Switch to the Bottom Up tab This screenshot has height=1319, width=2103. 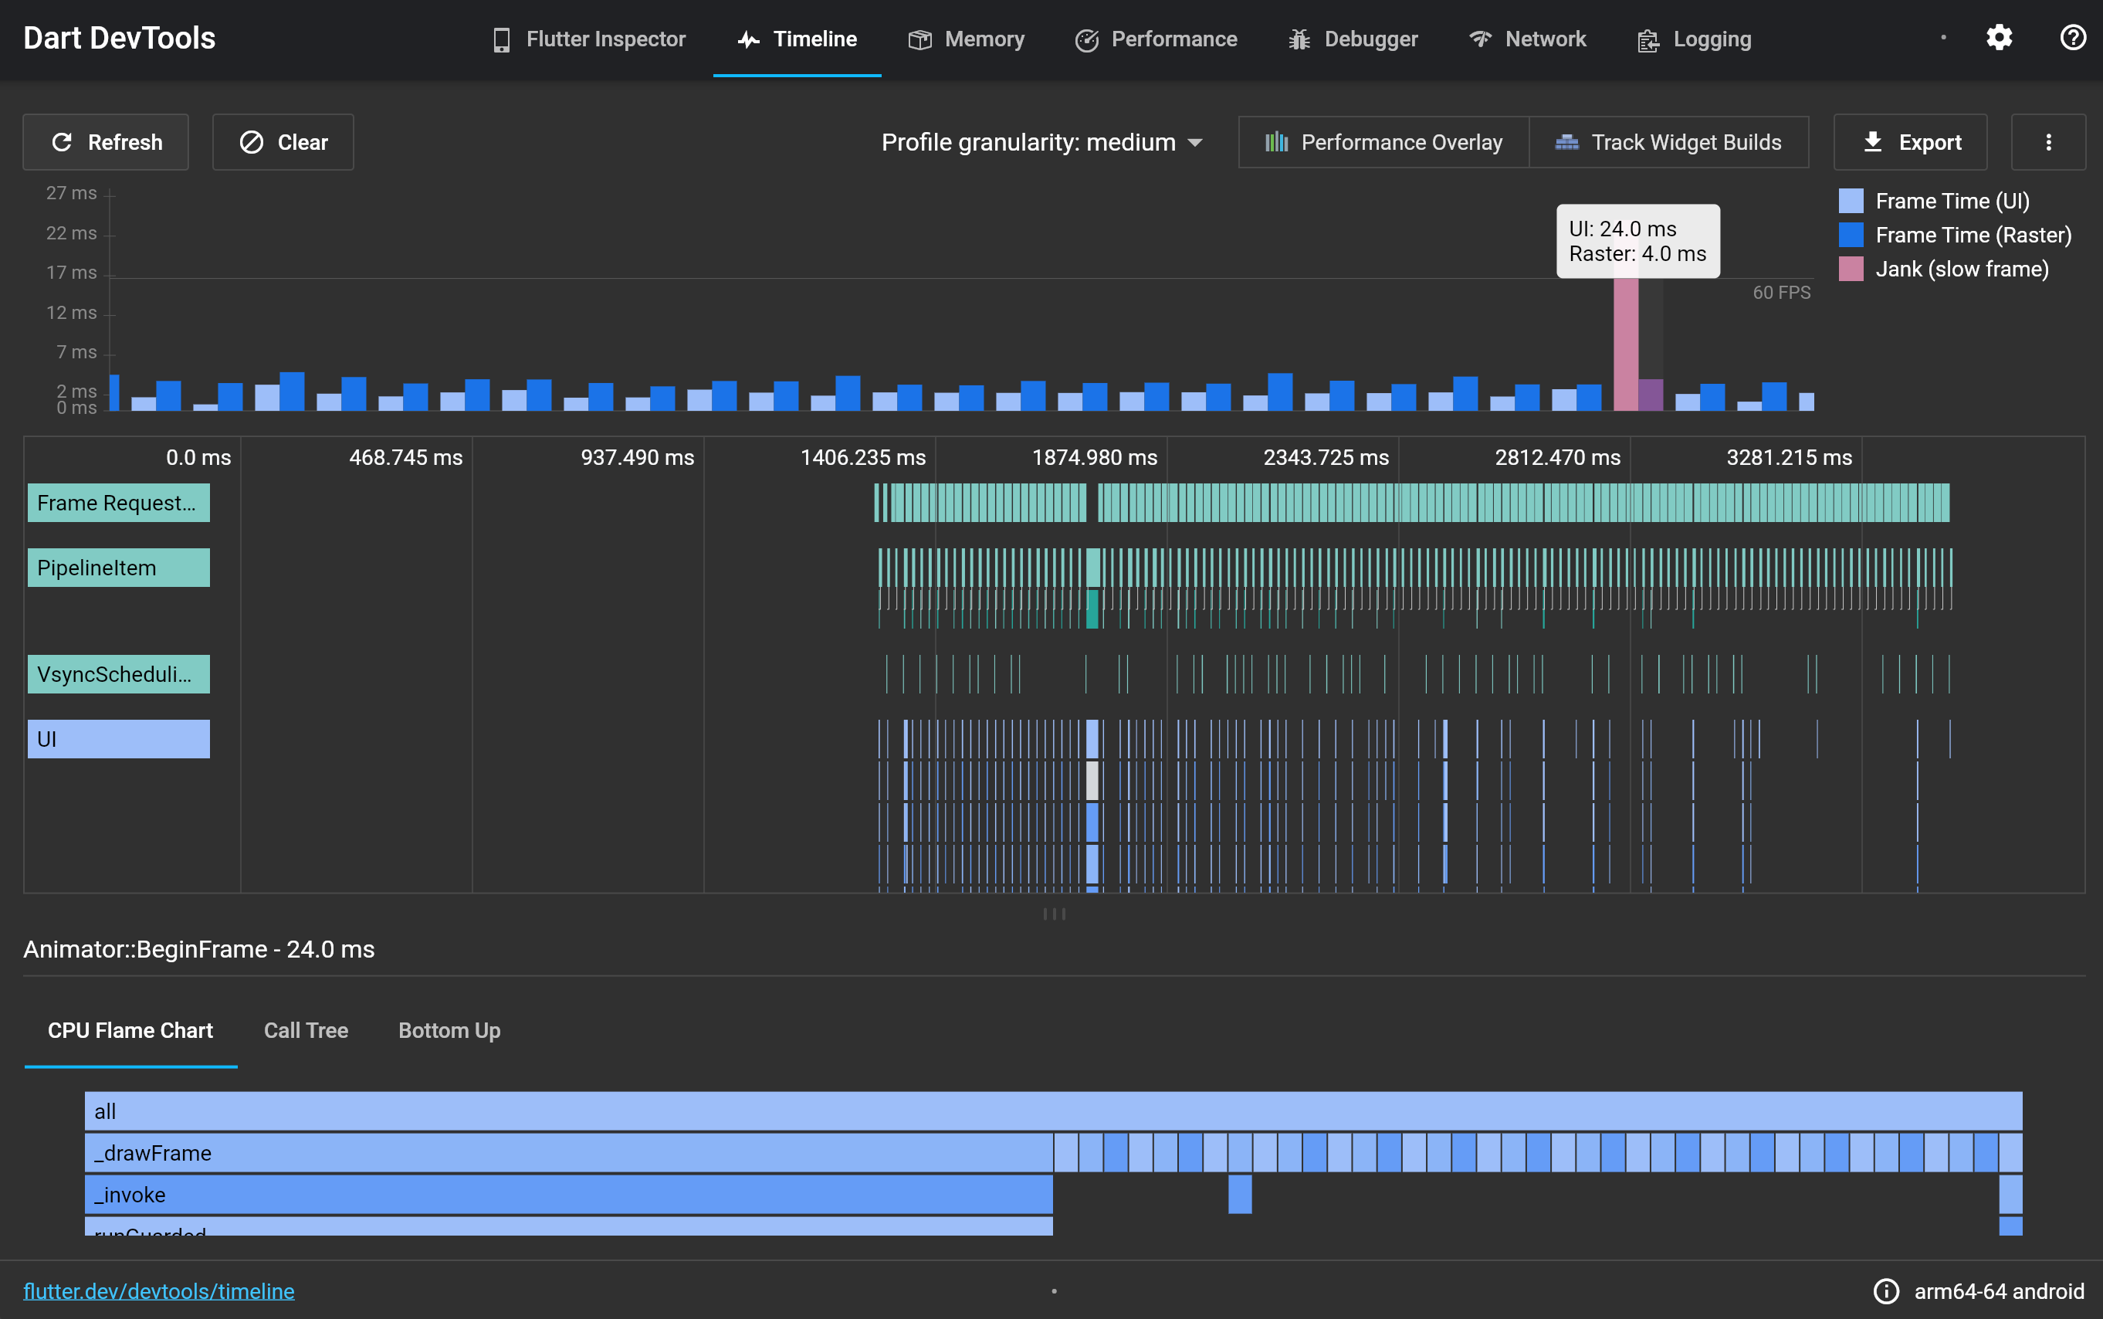449,1030
